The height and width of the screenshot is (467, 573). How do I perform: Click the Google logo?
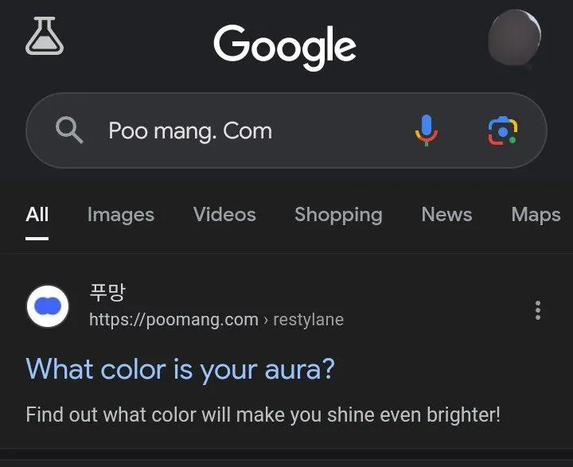click(285, 45)
